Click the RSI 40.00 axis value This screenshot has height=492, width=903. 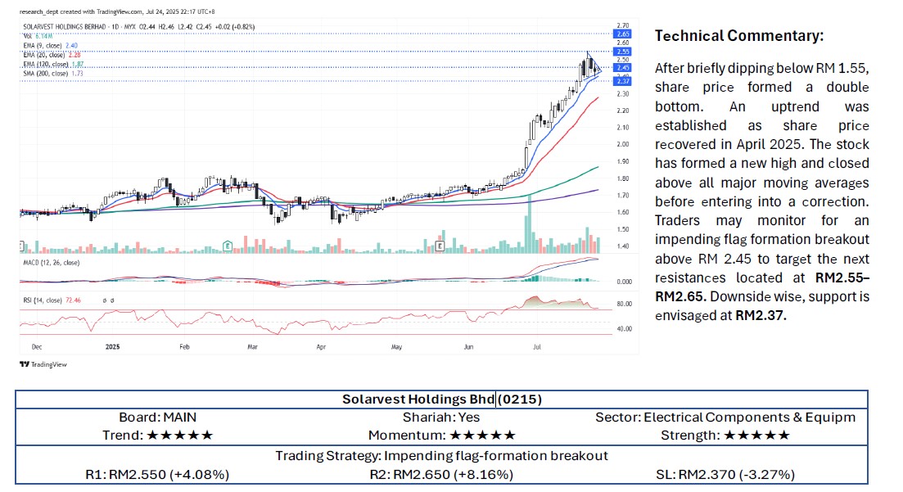coord(625,329)
